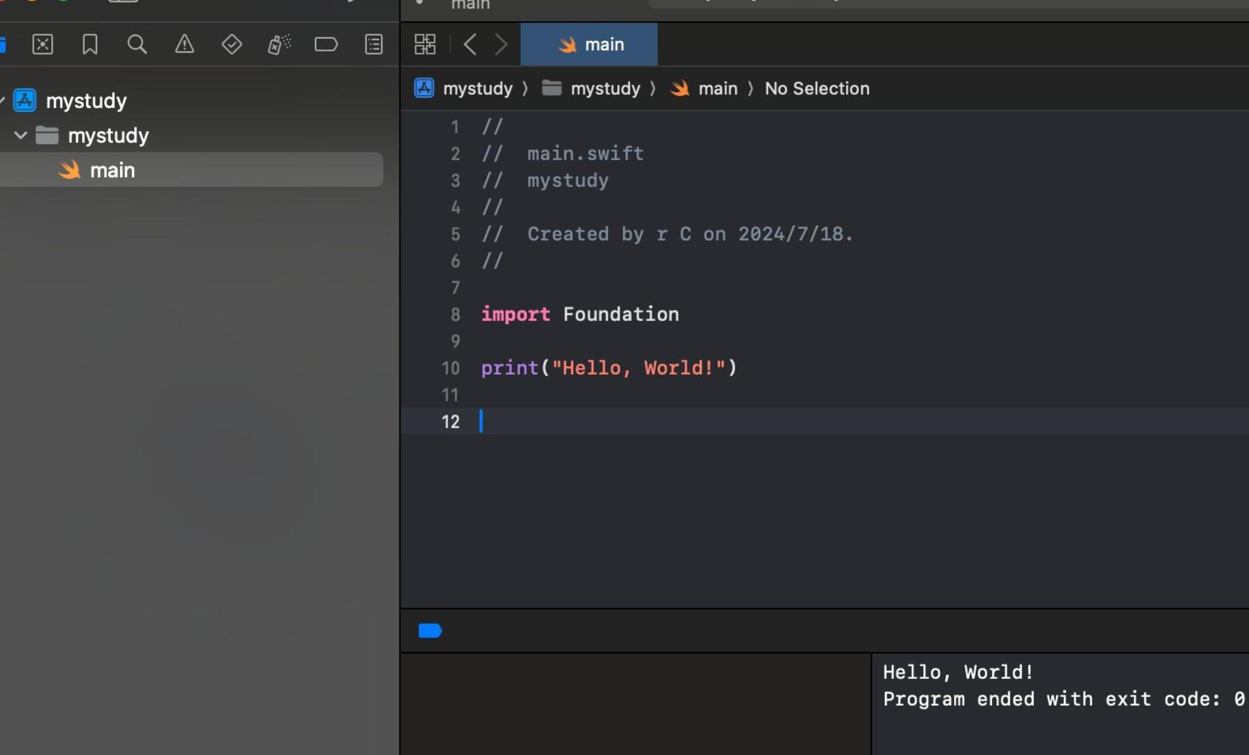Click line number 10 gutter
This screenshot has height=755, width=1249.
pos(450,368)
